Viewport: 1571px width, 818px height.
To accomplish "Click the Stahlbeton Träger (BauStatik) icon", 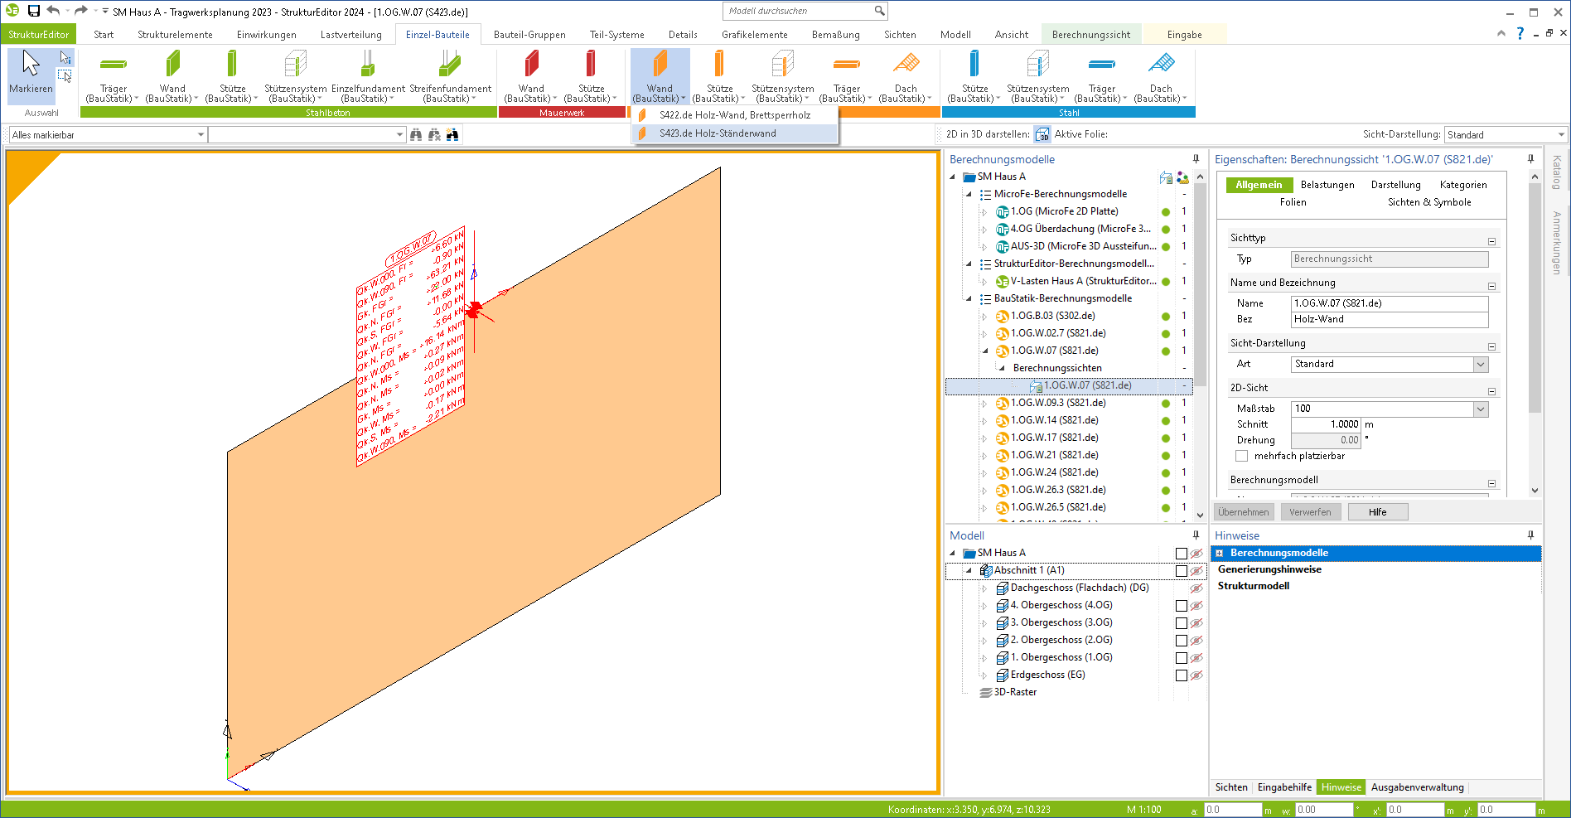I will [114, 66].
